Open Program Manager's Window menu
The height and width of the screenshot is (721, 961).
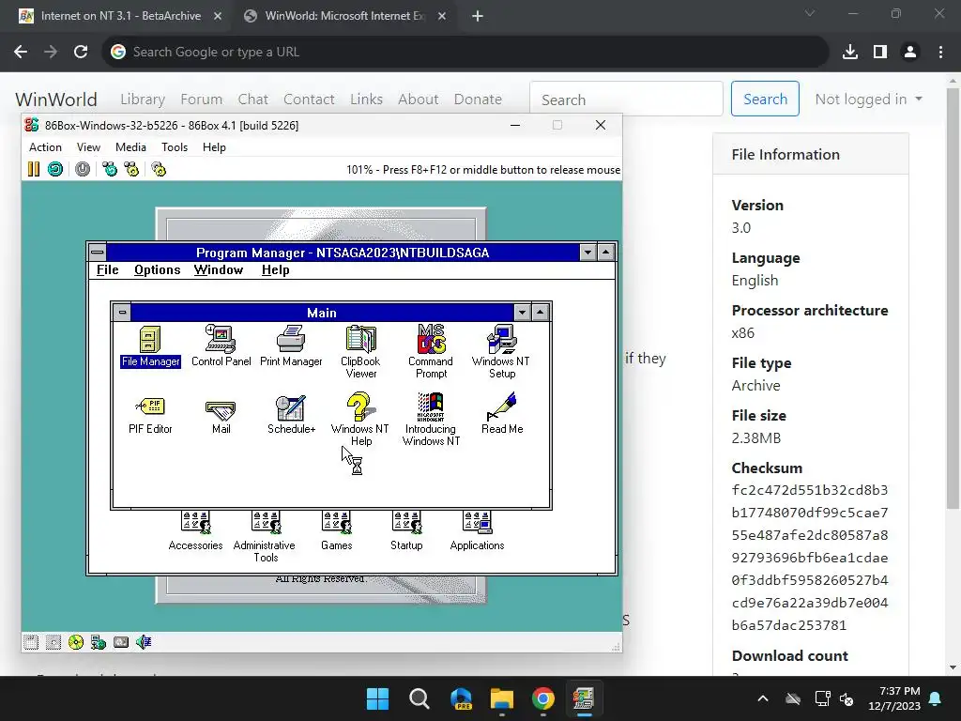coord(218,269)
